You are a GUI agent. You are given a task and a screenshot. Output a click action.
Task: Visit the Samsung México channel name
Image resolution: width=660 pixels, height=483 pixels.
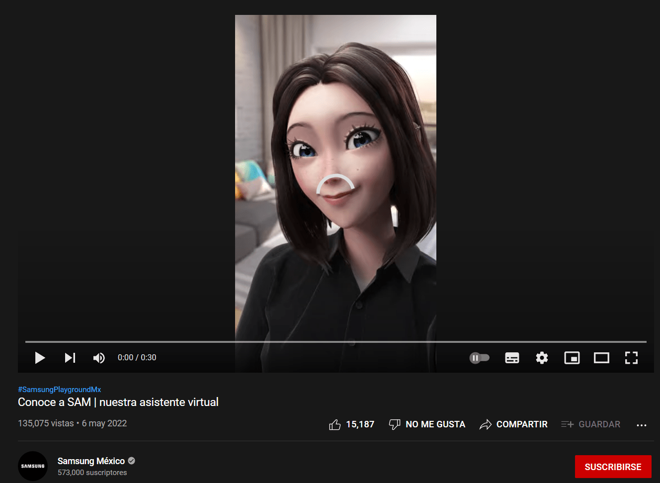pyautogui.click(x=91, y=461)
